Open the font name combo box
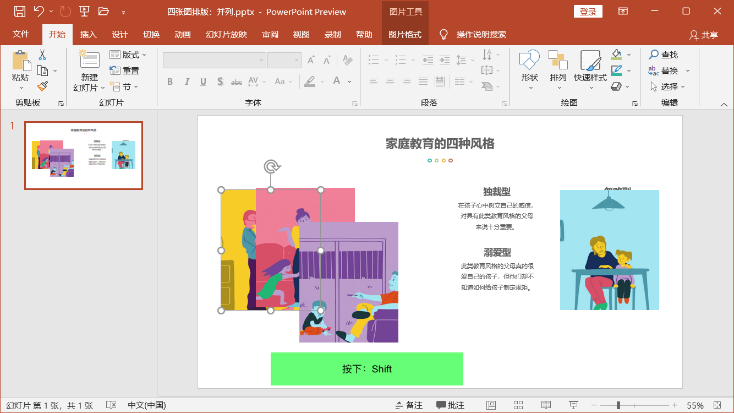734x413 pixels. click(x=215, y=60)
